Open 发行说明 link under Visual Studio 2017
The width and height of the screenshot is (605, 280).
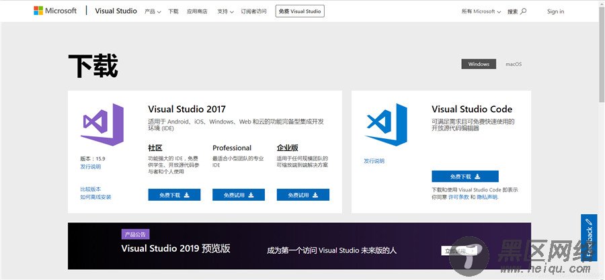(x=90, y=167)
